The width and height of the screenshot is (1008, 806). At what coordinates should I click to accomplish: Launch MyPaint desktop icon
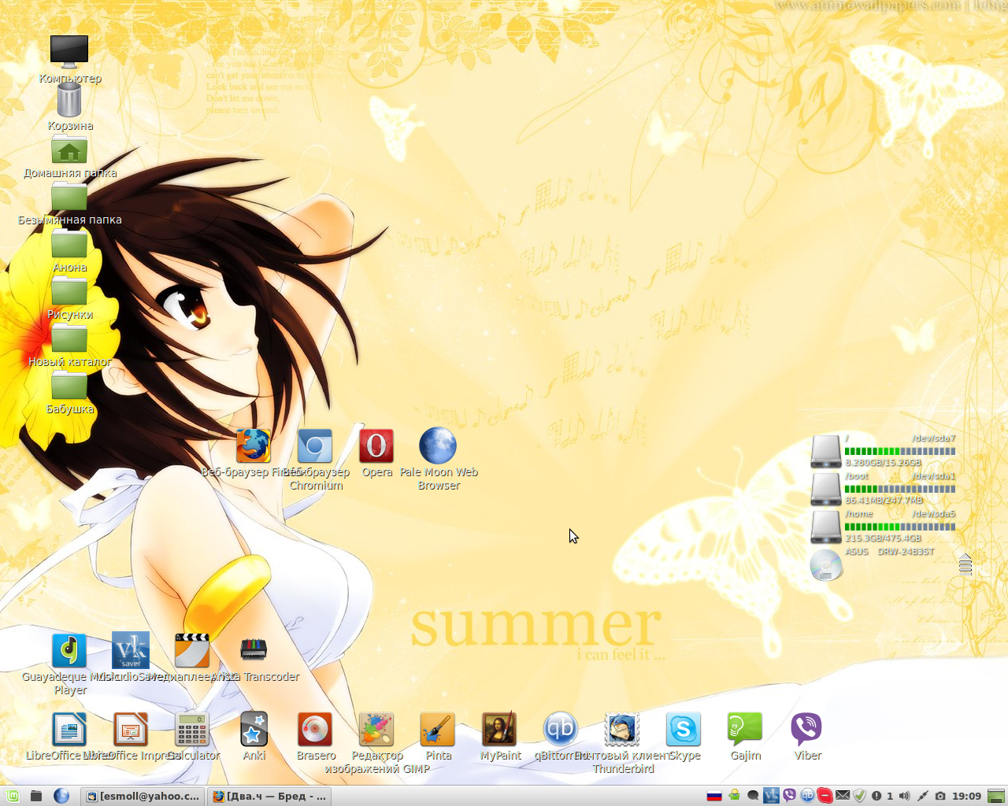(499, 730)
